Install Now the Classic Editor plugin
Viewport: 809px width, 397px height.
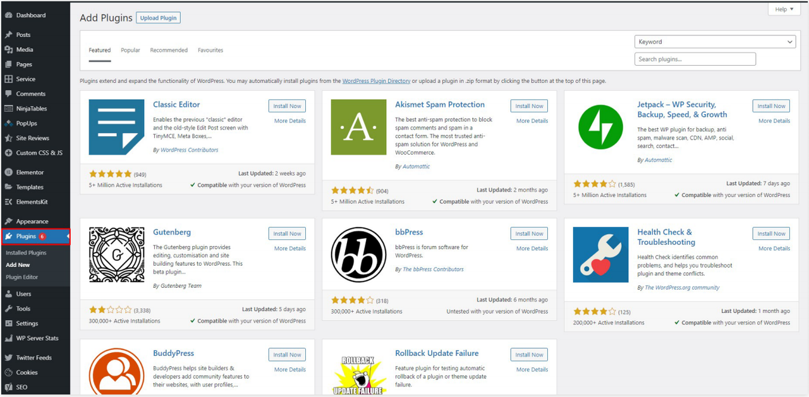pyautogui.click(x=287, y=106)
